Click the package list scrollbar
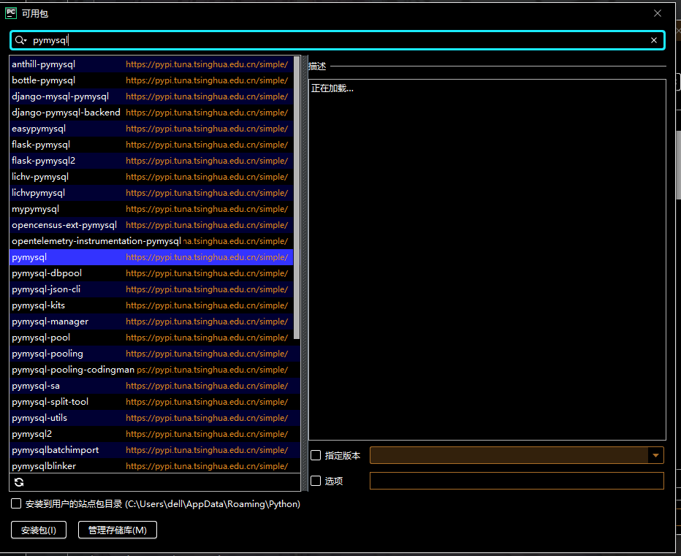681x556 pixels. click(x=297, y=198)
